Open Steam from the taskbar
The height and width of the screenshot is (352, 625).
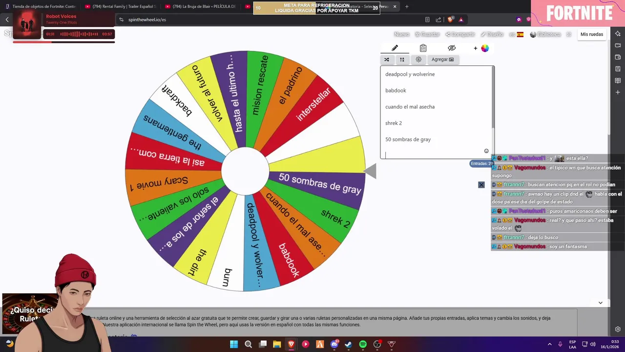pos(348,344)
